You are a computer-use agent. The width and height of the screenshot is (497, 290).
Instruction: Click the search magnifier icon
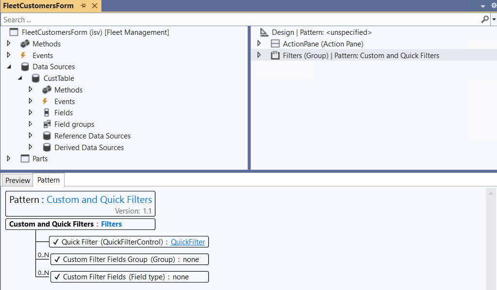pyautogui.click(x=485, y=19)
